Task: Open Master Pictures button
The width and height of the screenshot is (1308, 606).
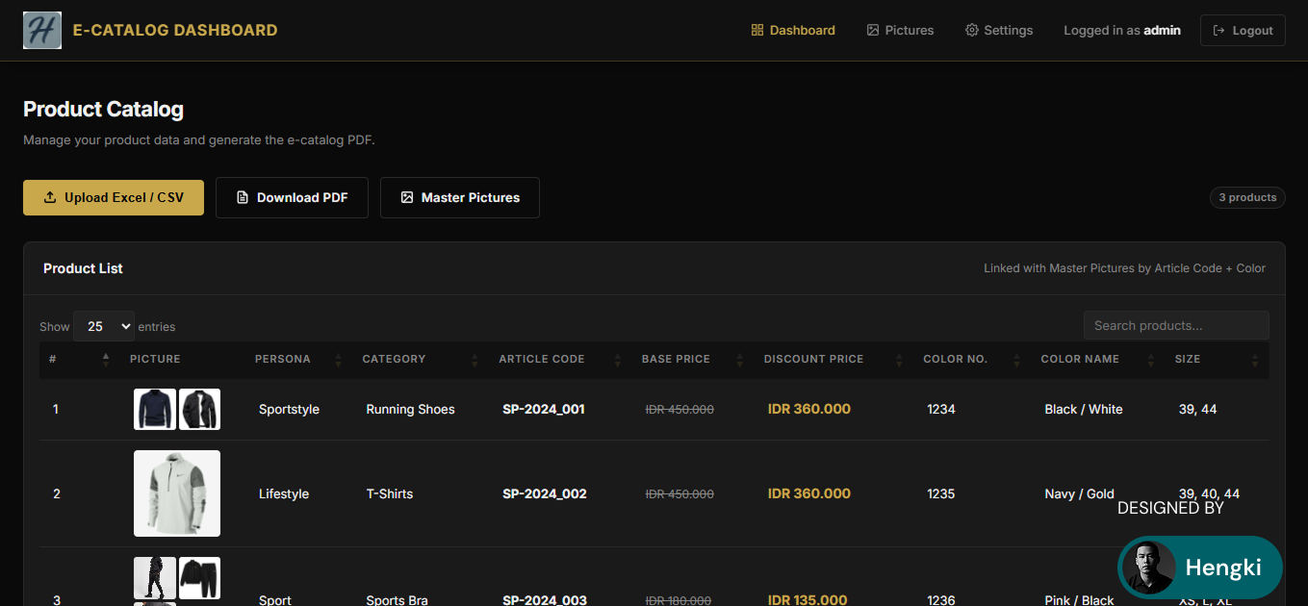Action: pyautogui.click(x=460, y=197)
